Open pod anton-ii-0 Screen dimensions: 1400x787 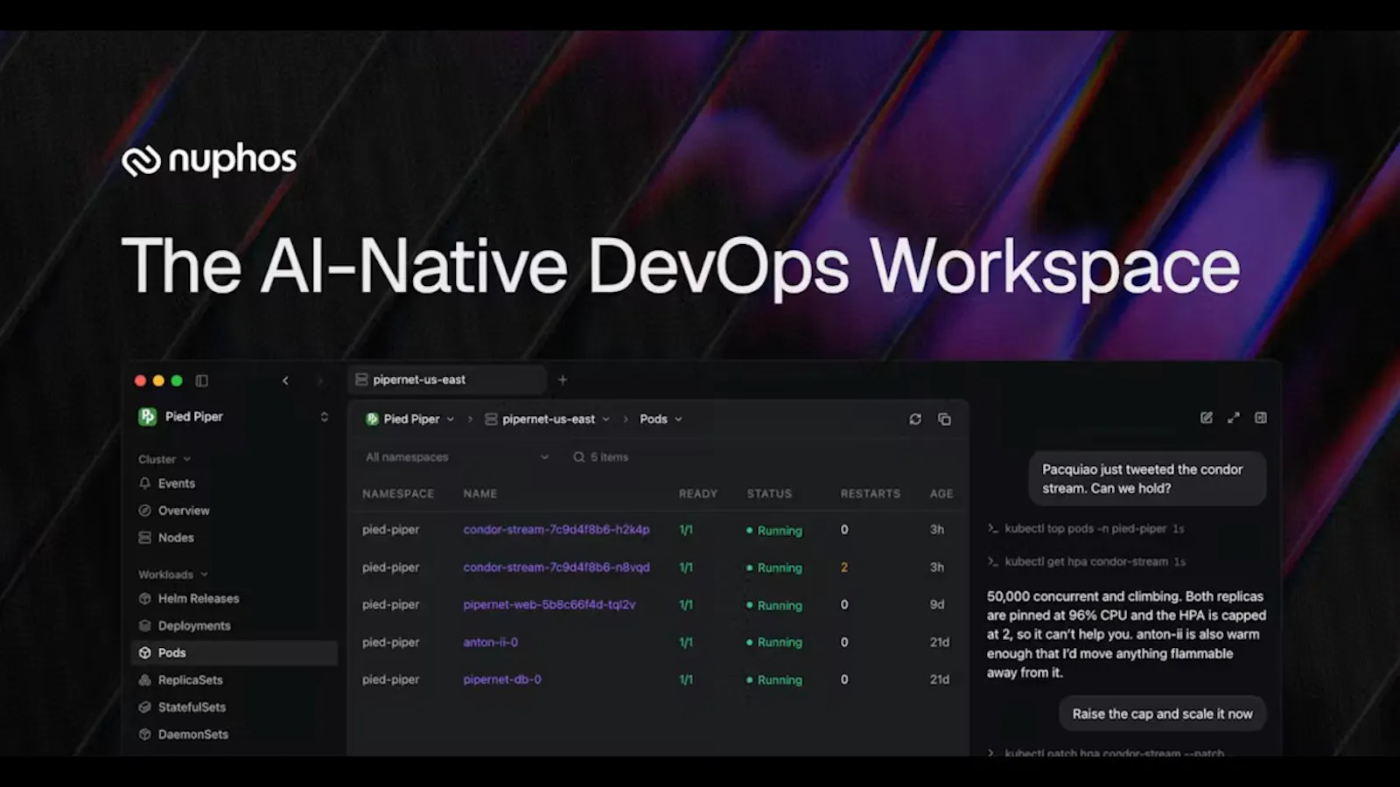coord(491,643)
